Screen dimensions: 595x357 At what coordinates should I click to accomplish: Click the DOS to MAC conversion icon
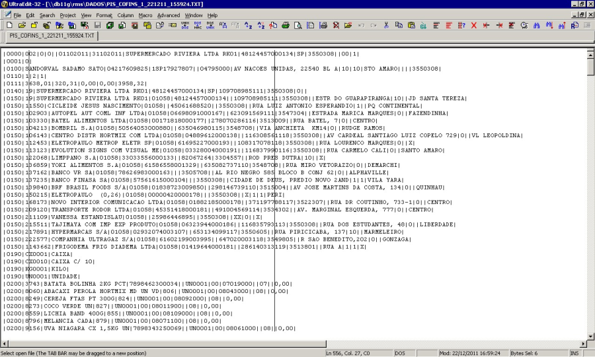pyautogui.click(x=197, y=25)
